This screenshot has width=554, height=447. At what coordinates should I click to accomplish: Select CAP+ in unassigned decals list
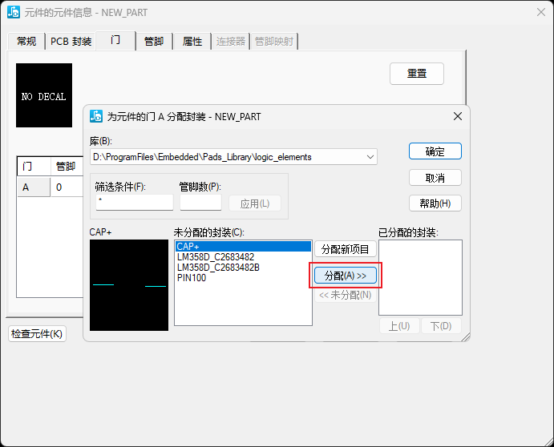click(242, 247)
